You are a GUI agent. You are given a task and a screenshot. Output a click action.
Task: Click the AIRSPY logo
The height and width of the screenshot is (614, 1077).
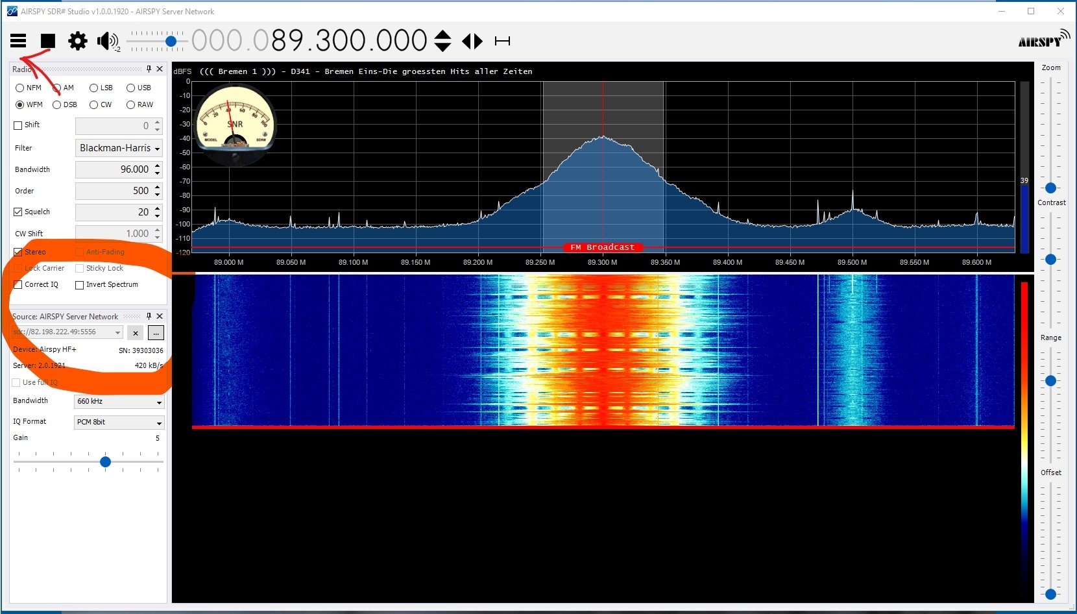pyautogui.click(x=1044, y=39)
